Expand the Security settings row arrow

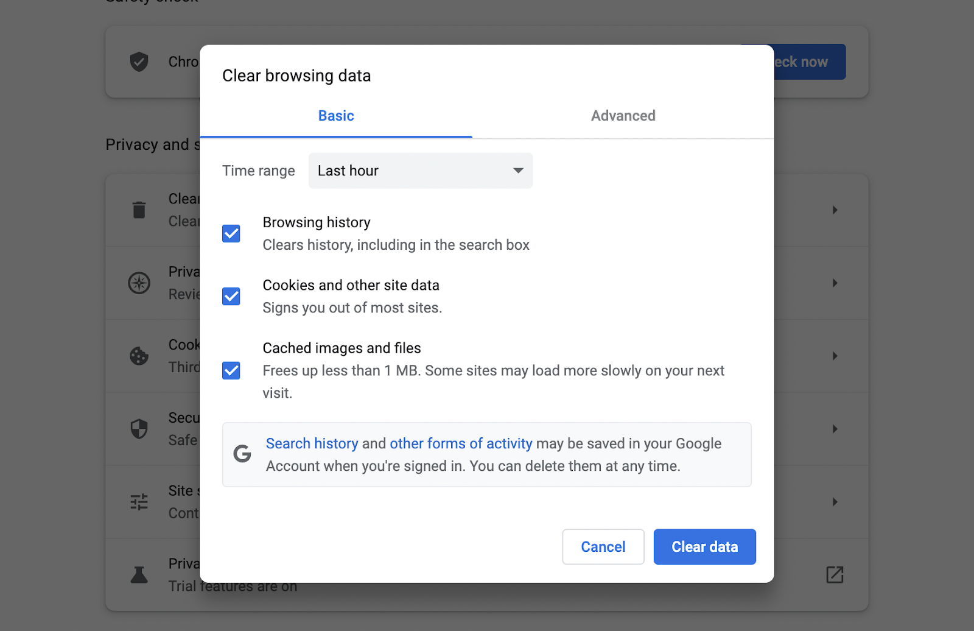pyautogui.click(x=835, y=429)
